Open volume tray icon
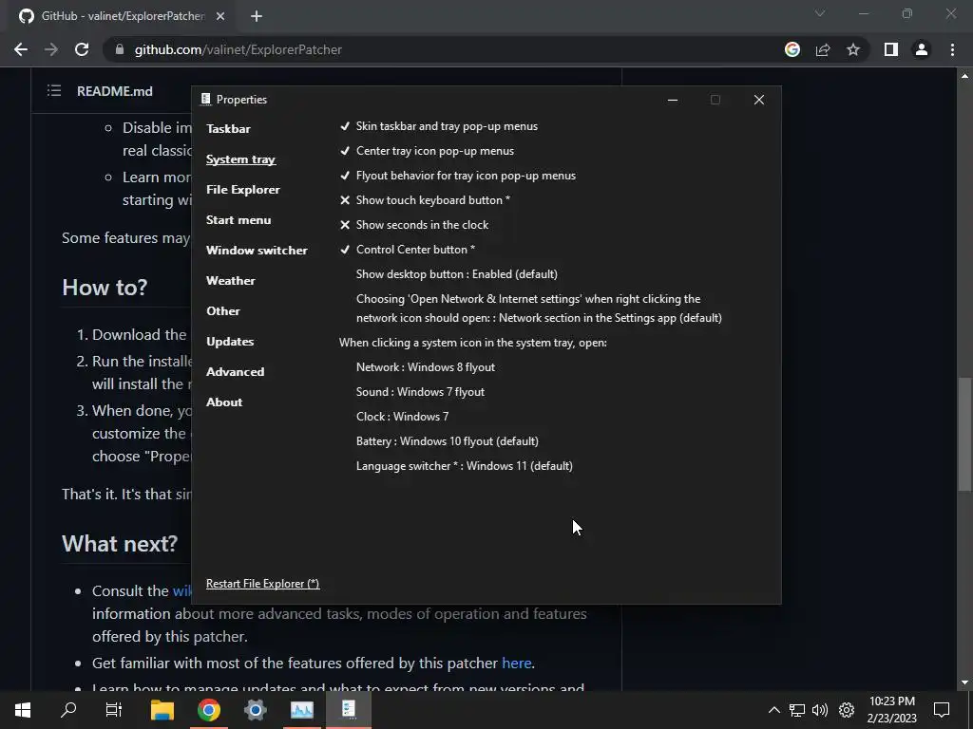 pos(820,710)
